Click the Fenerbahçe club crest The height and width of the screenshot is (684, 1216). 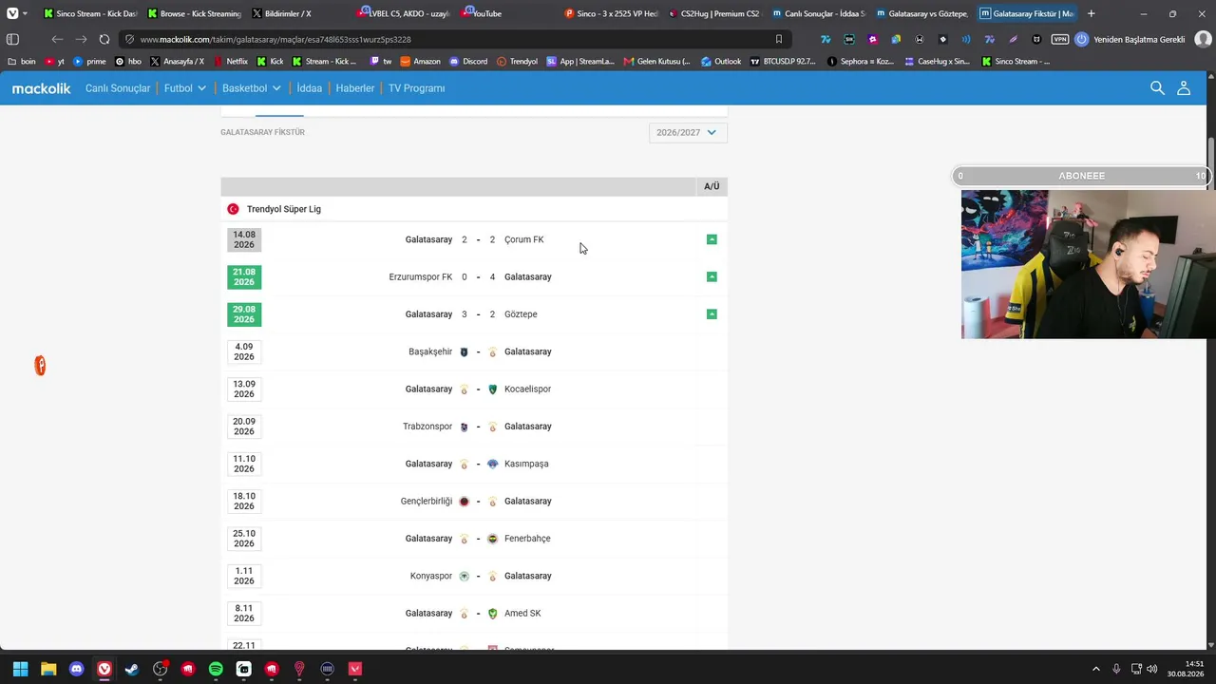coord(492,539)
